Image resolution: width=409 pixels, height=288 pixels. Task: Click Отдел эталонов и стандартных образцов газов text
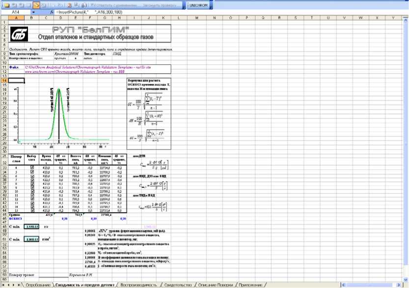pos(96,37)
